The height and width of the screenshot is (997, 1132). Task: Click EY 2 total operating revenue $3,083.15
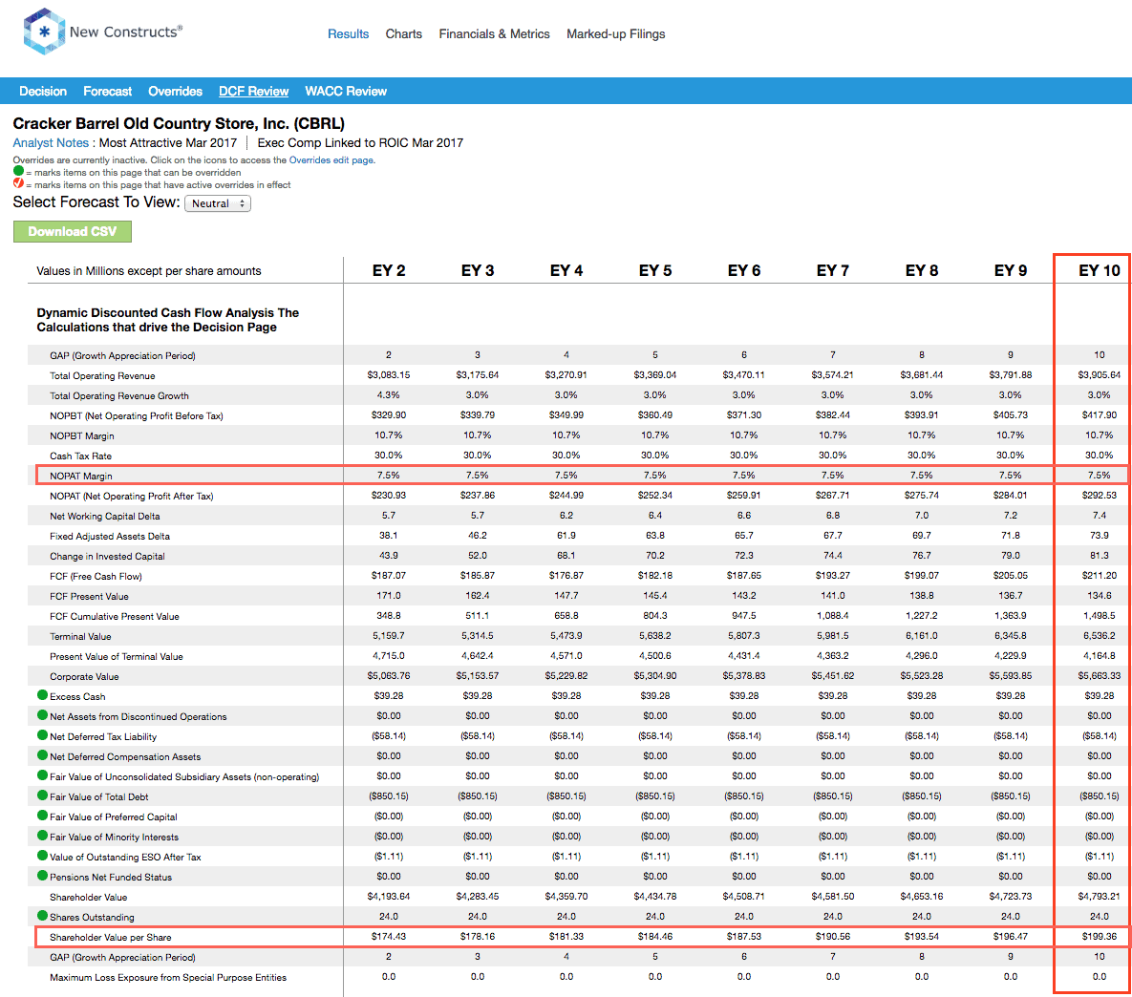(x=389, y=374)
